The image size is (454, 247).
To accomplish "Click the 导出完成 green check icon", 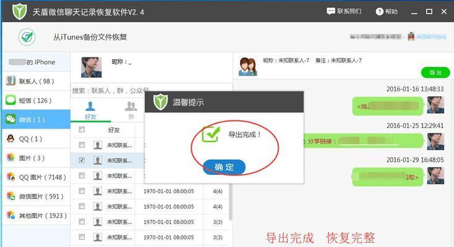I will [211, 134].
